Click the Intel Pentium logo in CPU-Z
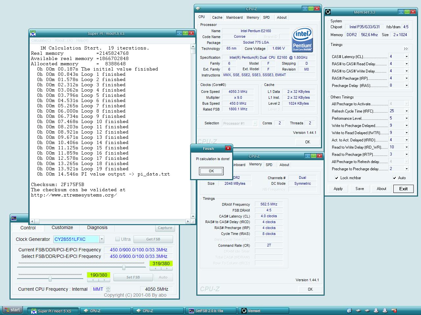The image size is (421, 315). 302,39
